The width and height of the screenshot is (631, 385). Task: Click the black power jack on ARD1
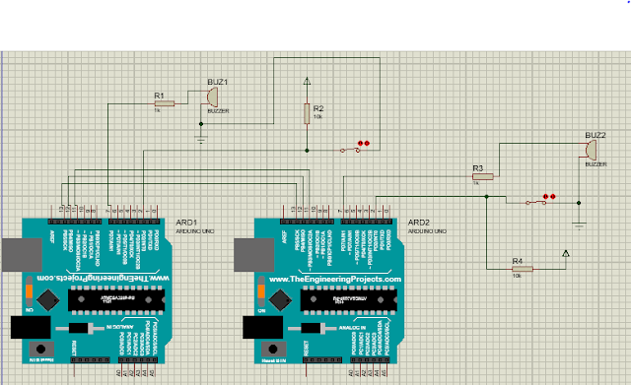tap(31, 327)
